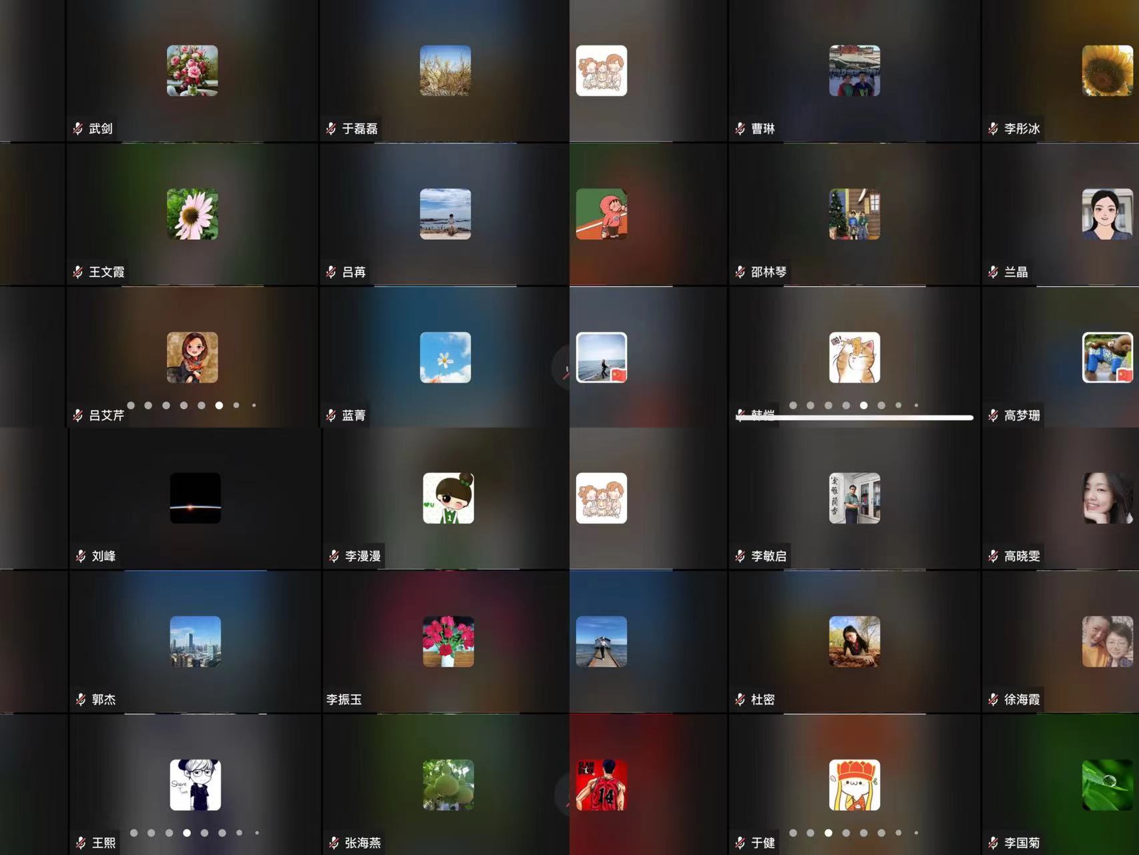The image size is (1139, 855).
Task: Click the muted mic icon next to 张海燕
Action: 334,843
